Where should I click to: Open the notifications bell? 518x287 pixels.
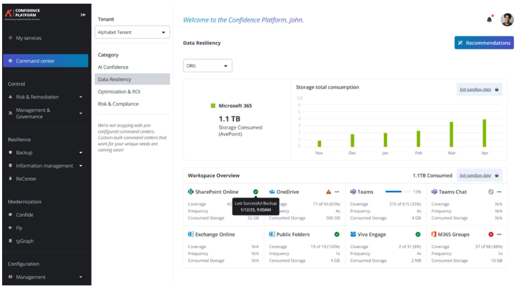[x=489, y=20]
